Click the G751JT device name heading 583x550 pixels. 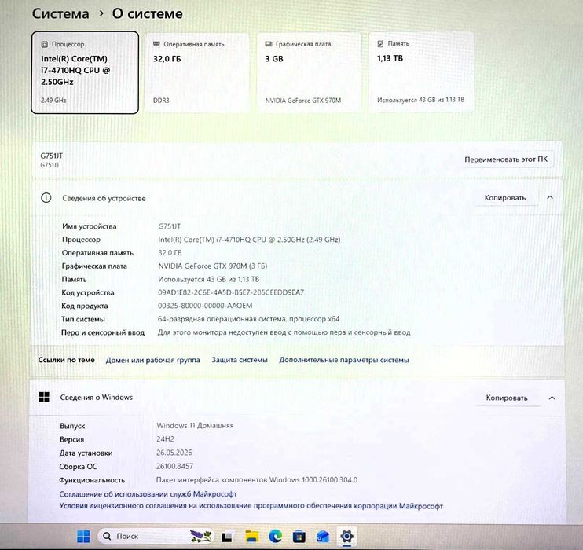pyautogui.click(x=52, y=156)
